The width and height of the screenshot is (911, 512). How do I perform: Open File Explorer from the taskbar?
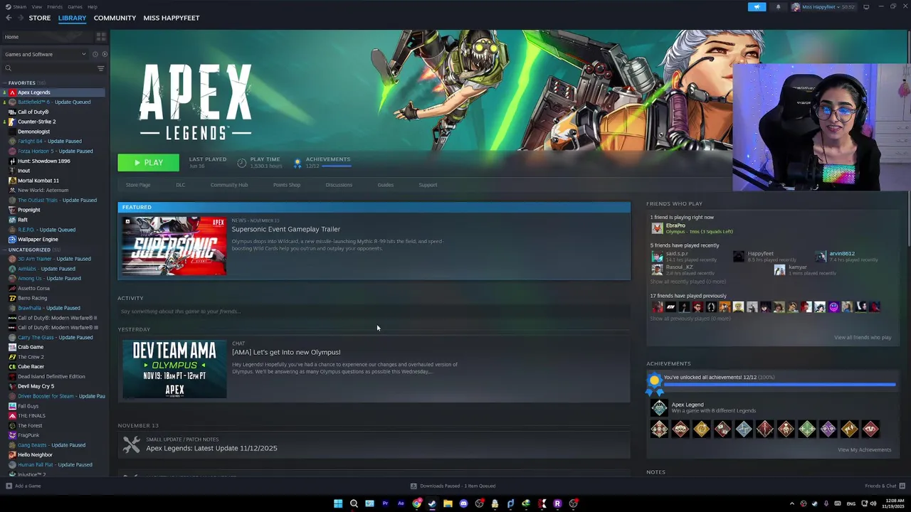coord(448,503)
